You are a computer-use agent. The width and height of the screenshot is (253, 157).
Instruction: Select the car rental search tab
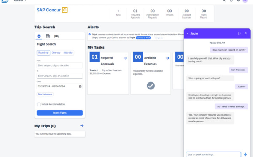(x=48, y=36)
